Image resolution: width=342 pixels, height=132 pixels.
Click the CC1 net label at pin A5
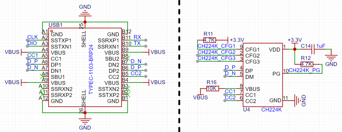(x=33, y=55)
